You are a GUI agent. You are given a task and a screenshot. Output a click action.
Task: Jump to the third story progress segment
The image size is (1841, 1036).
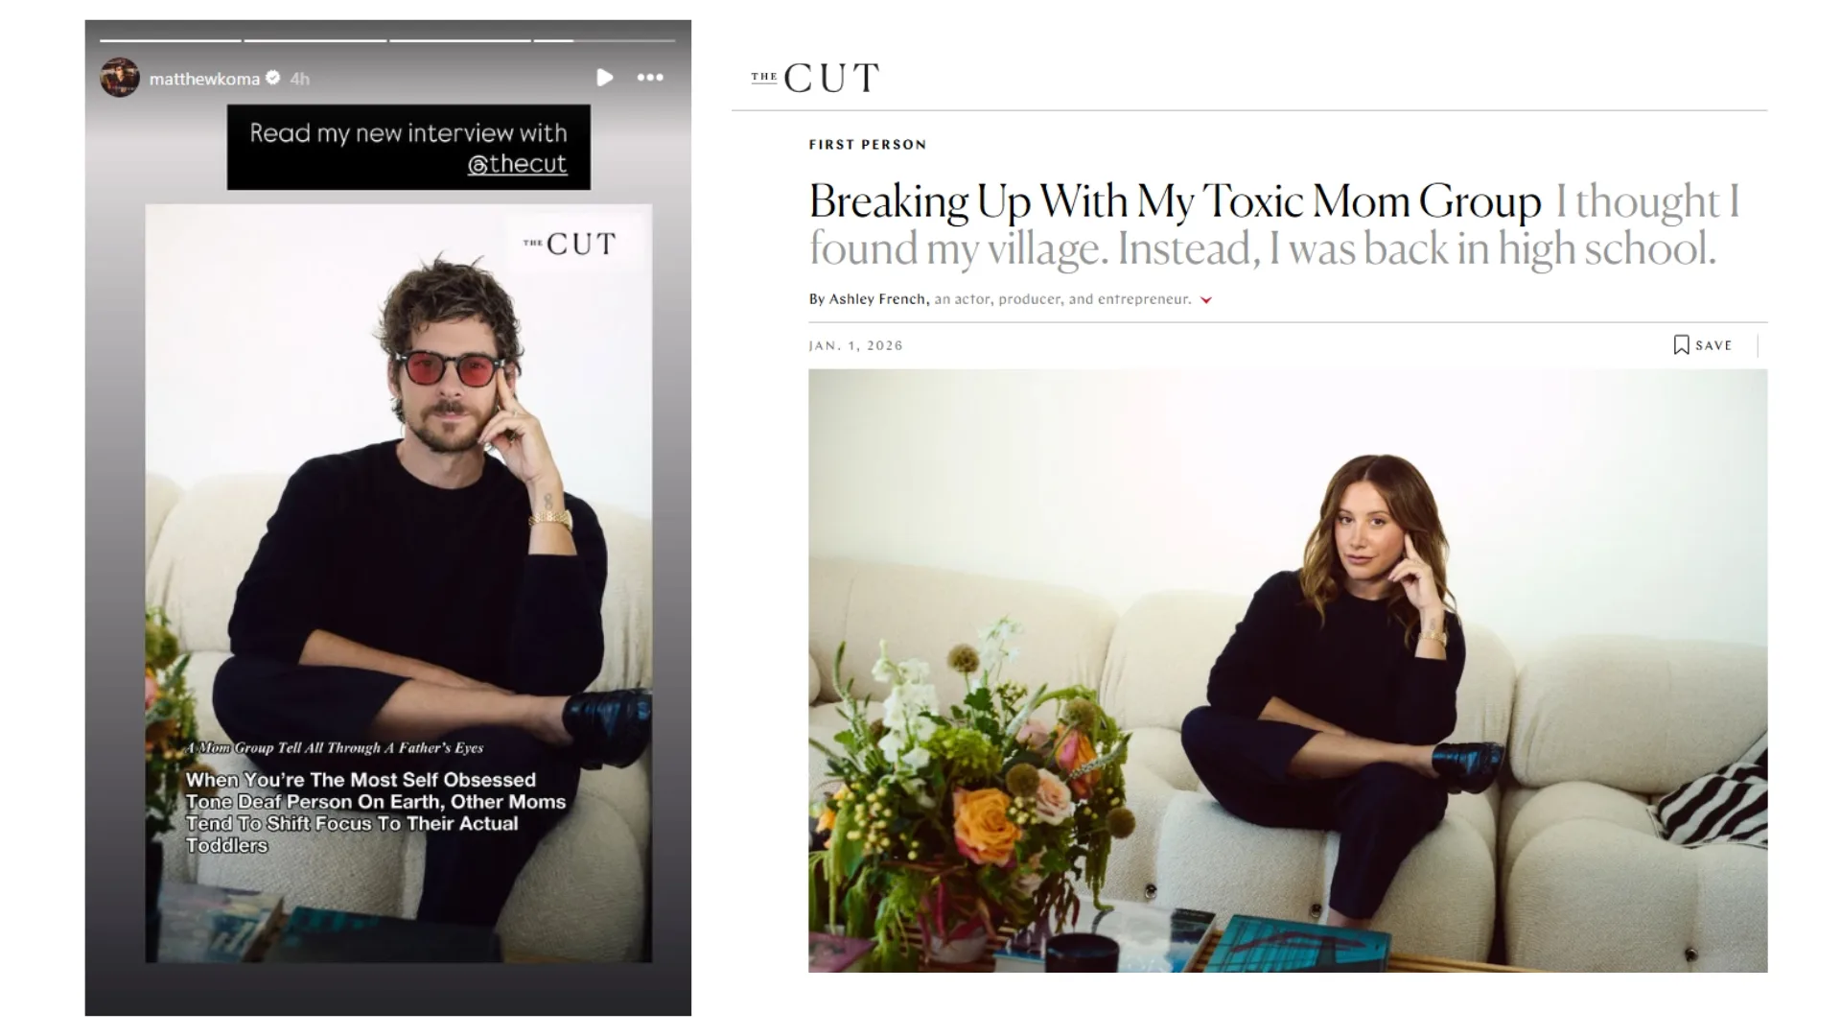pos(460,40)
